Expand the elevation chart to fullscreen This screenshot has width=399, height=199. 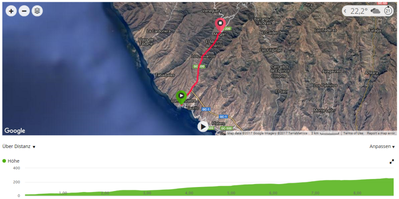[x=391, y=161]
